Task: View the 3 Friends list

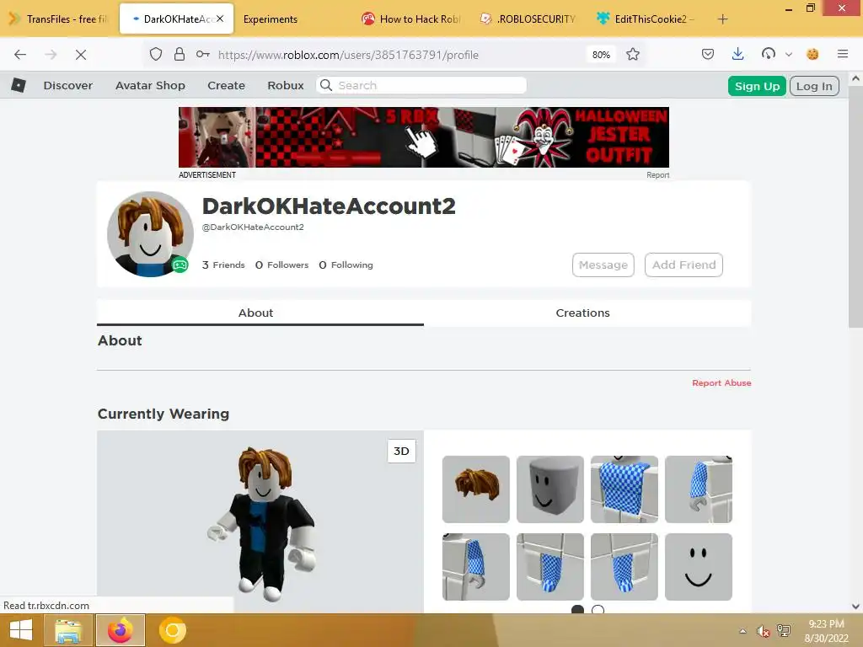Action: (223, 265)
